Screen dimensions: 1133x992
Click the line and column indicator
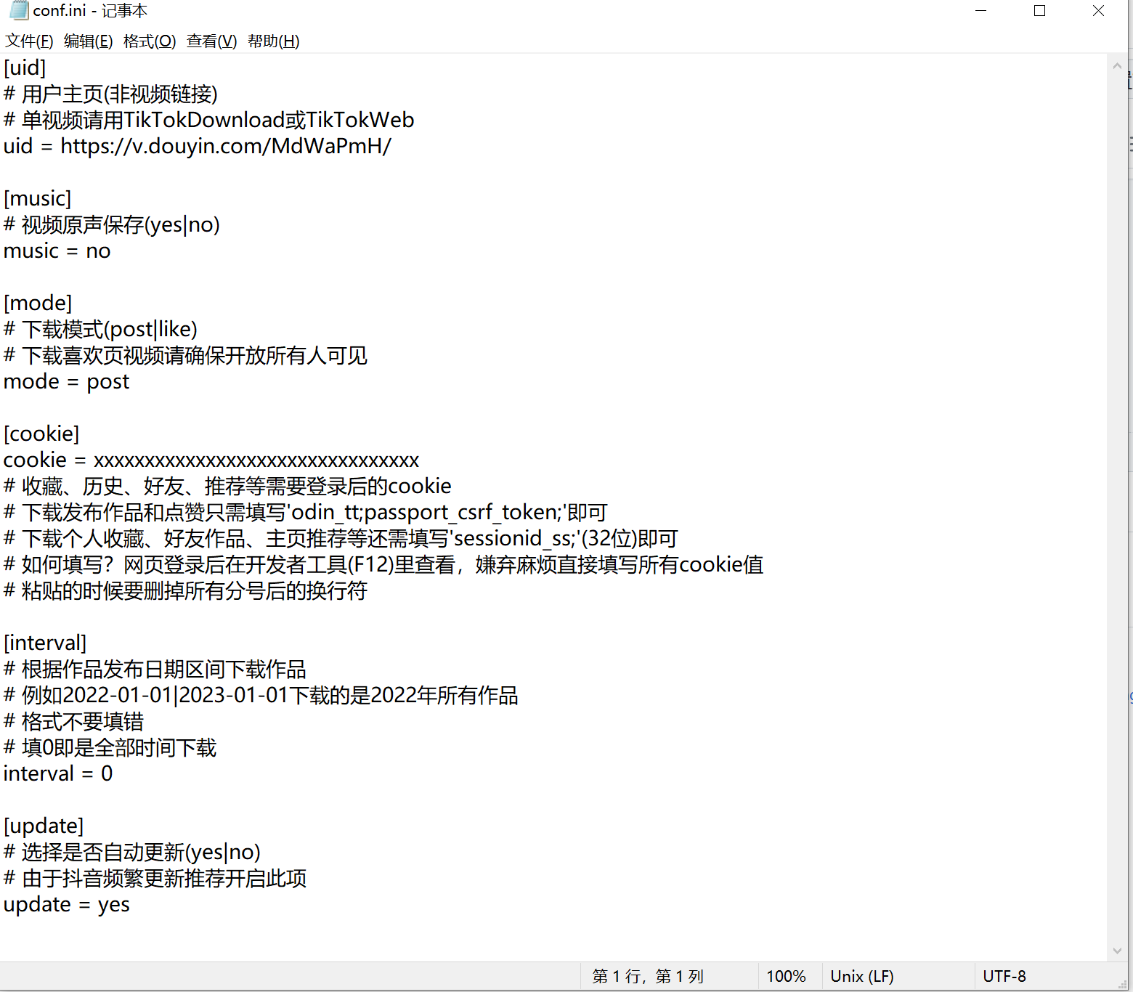point(646,976)
